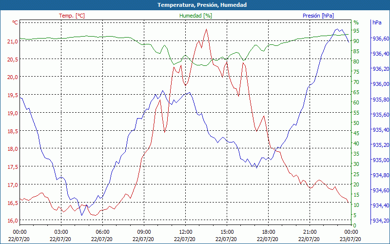Image resolution: width=390 pixels, height=244 pixels.
Task: Click pressure axis value "934,20"
Action: pyautogui.click(x=380, y=221)
